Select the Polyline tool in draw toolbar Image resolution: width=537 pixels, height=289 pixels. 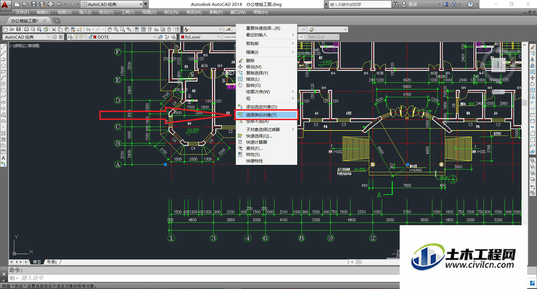(3, 59)
